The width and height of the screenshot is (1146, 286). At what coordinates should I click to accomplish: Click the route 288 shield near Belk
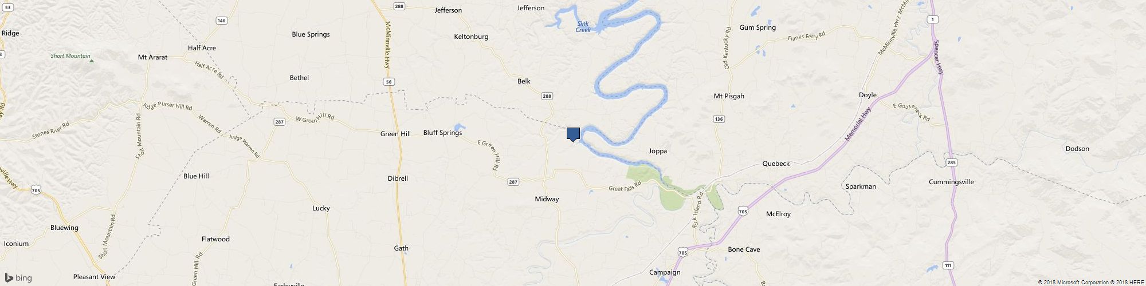547,96
